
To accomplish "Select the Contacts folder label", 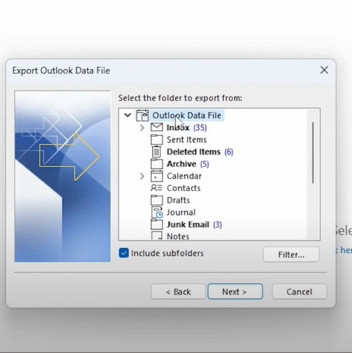I will pos(184,188).
